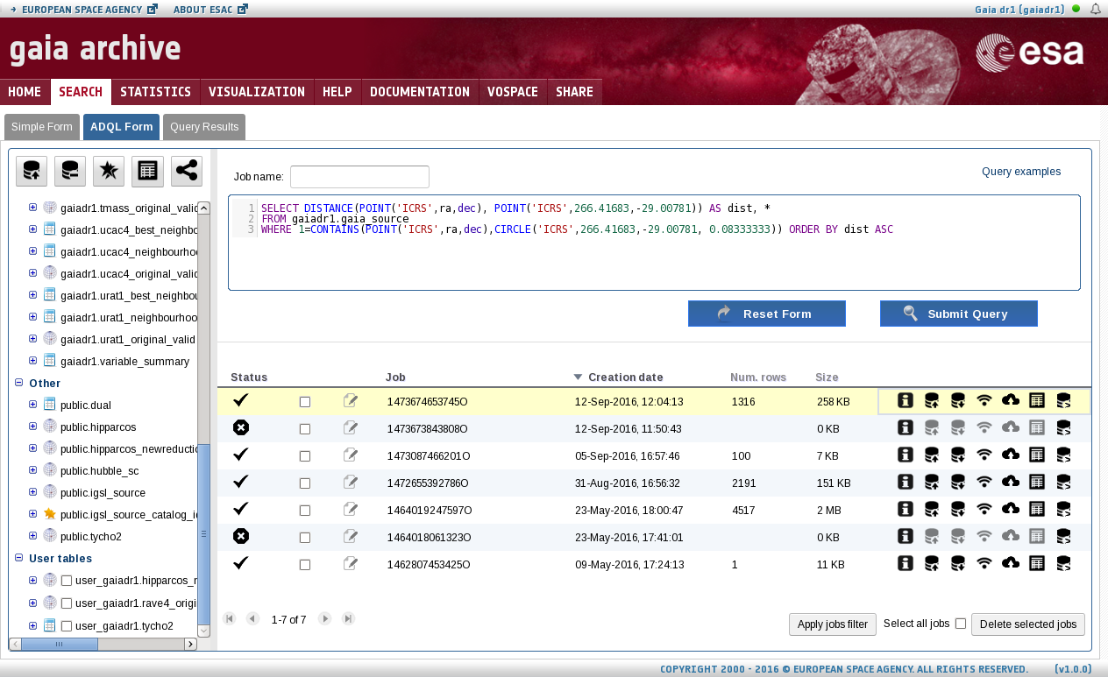Switch to the Simple Form tab
The width and height of the screenshot is (1108, 677).
[42, 127]
